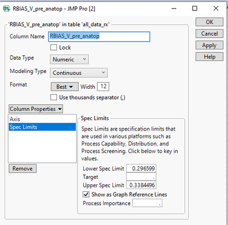
Task: Open the Data Type Numeric dropdown
Action: (x=70, y=59)
